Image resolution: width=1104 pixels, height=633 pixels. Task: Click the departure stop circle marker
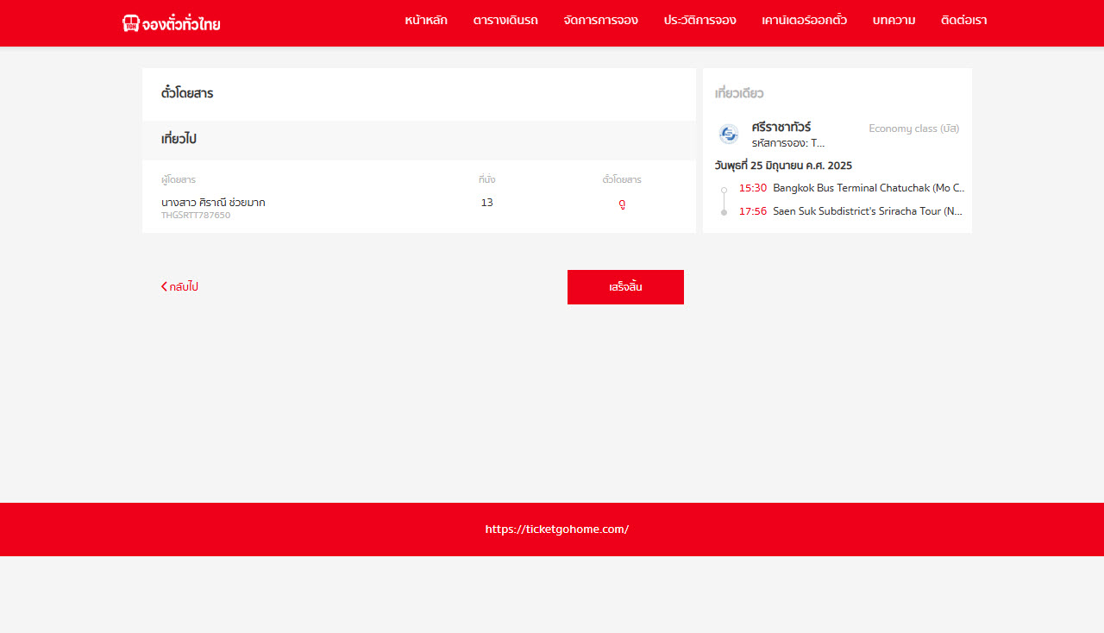click(724, 190)
